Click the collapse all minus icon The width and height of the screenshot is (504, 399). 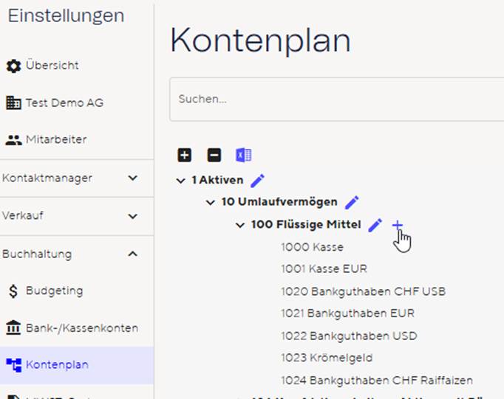214,156
